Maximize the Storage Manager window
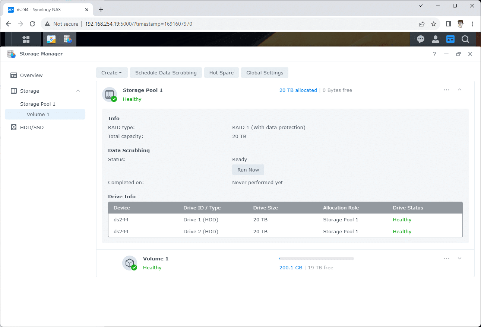The width and height of the screenshot is (481, 327). [458, 54]
